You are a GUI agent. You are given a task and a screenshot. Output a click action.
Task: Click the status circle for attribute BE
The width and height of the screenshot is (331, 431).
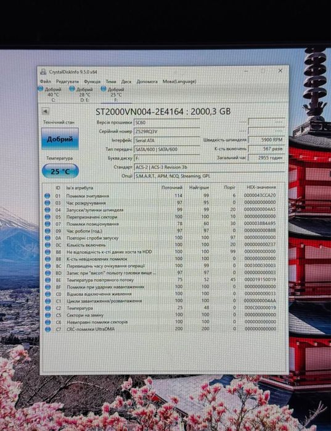[x=48, y=280]
